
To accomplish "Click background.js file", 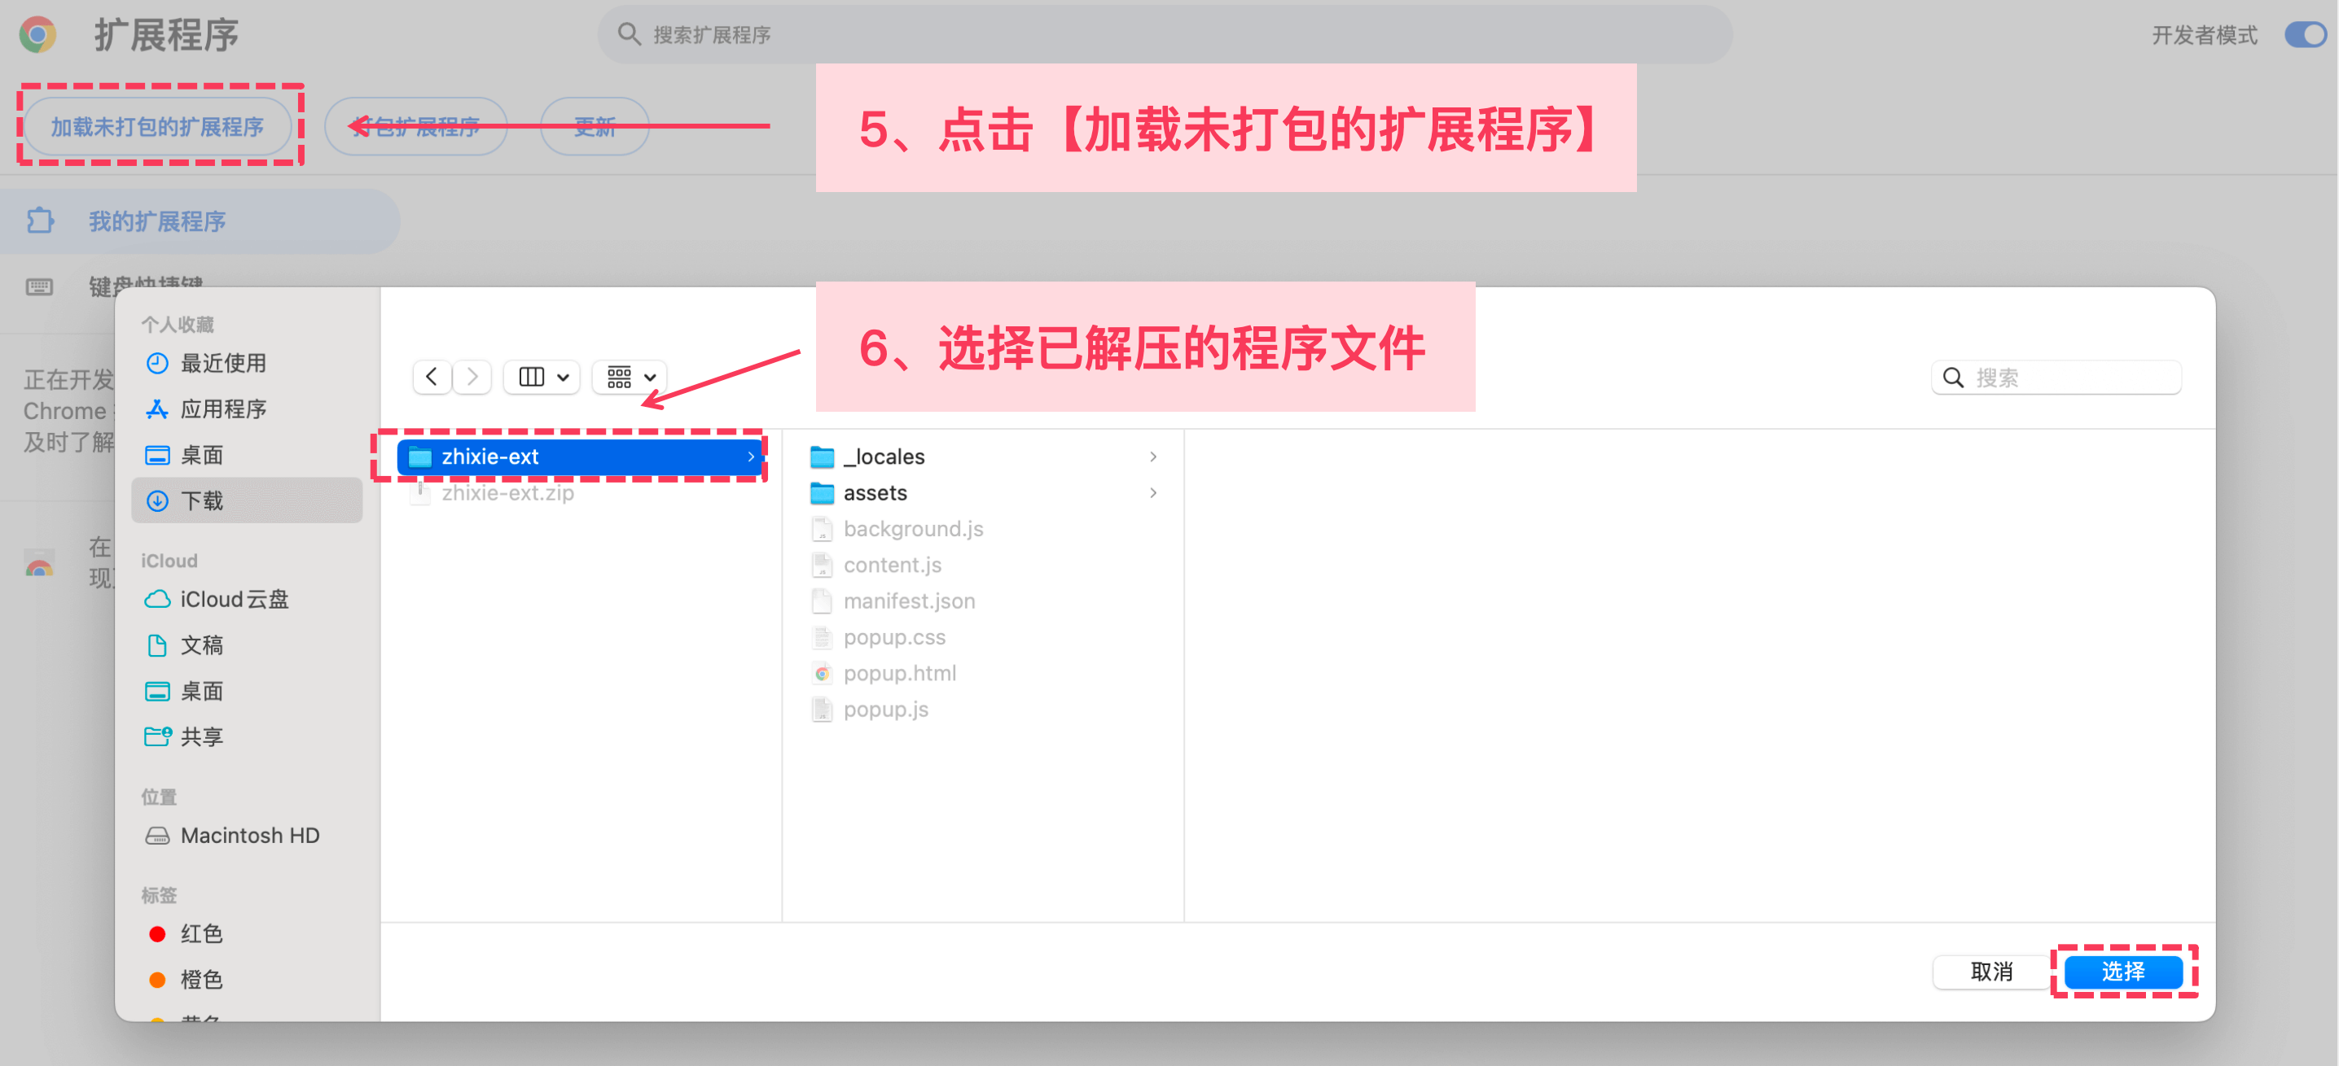I will click(x=983, y=529).
